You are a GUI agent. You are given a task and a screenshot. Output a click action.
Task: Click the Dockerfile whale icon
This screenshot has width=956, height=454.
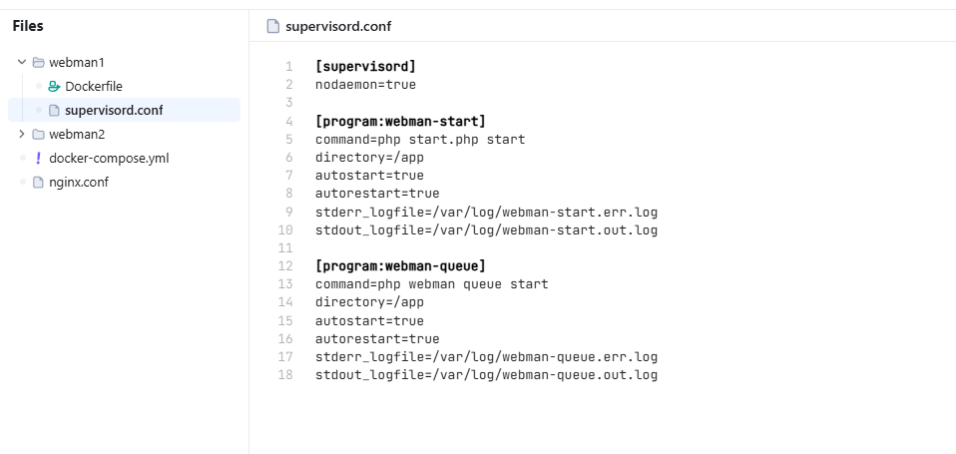coord(54,87)
